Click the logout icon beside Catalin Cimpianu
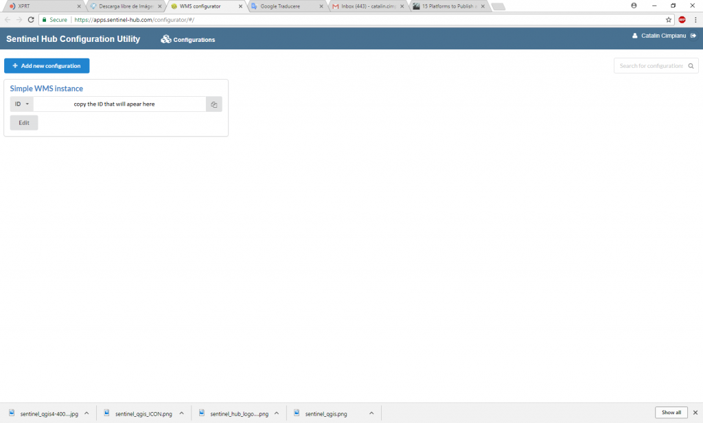703x423 pixels. (693, 36)
